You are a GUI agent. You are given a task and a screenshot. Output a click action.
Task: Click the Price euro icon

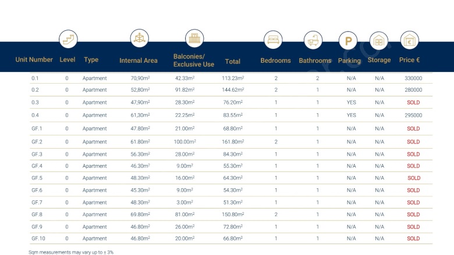coord(410,41)
